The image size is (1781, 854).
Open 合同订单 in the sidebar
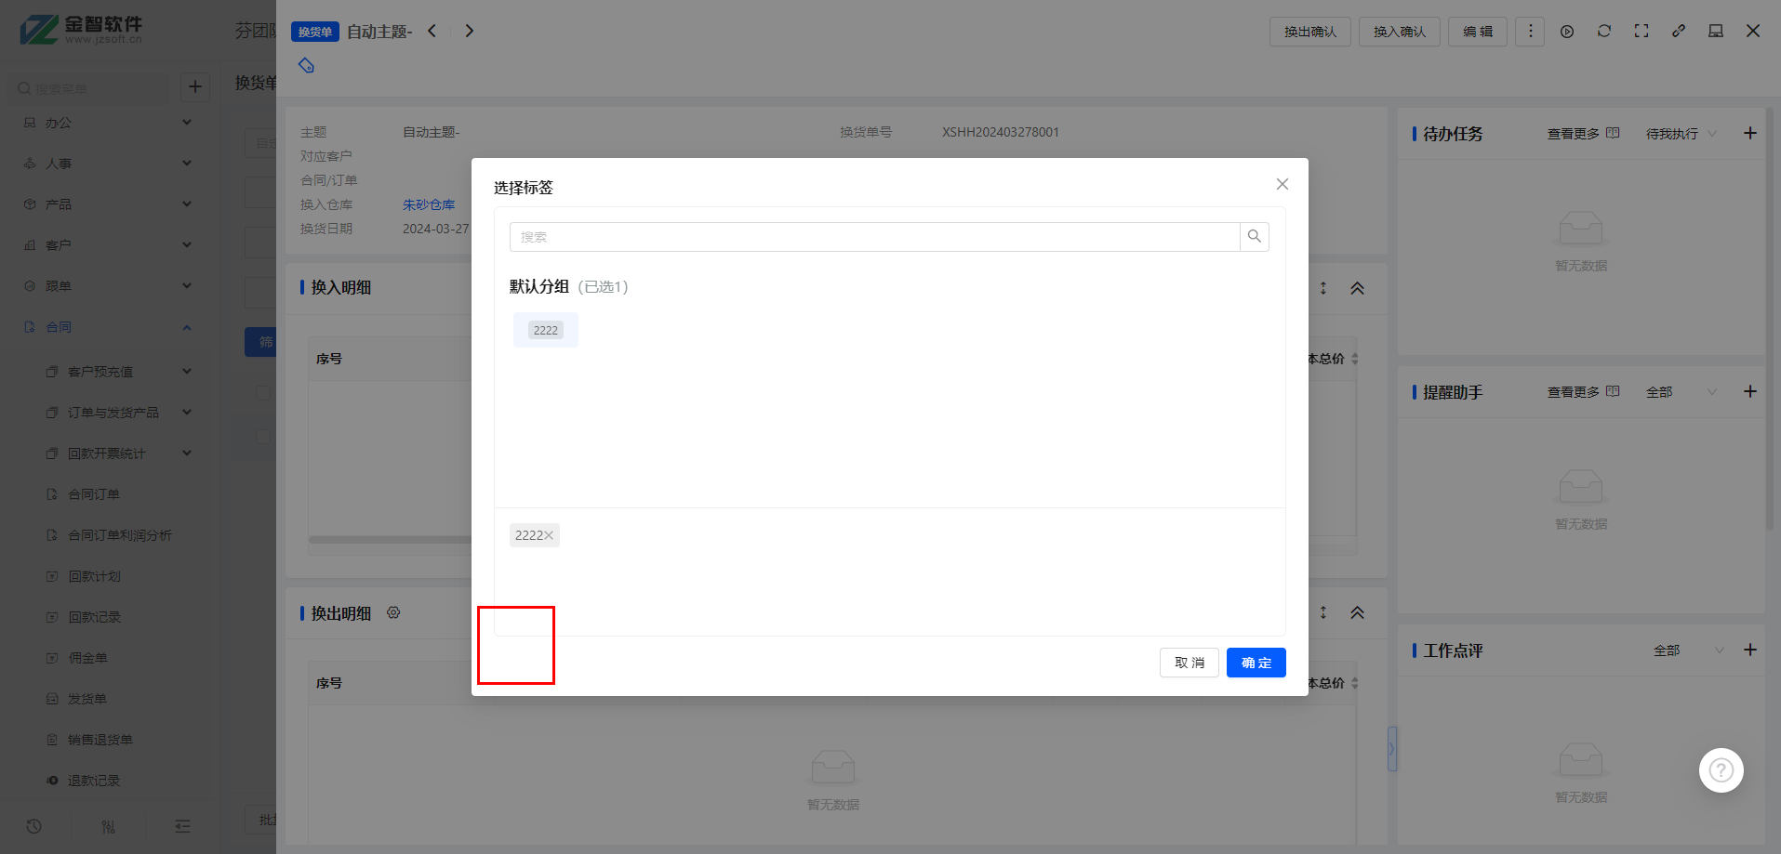[94, 494]
